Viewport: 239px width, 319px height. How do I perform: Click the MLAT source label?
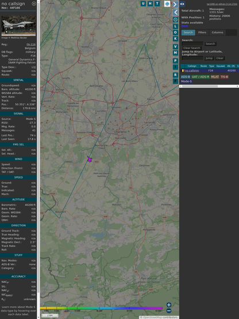pyautogui.click(x=215, y=77)
